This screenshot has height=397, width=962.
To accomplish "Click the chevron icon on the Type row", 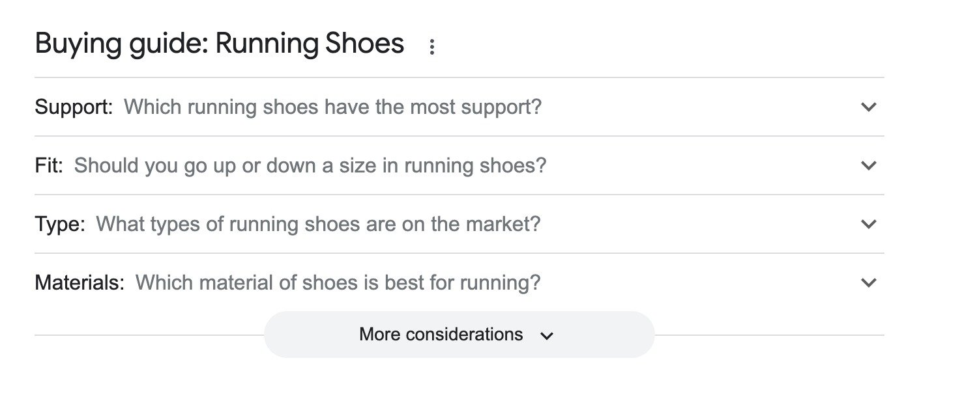I will 868,224.
